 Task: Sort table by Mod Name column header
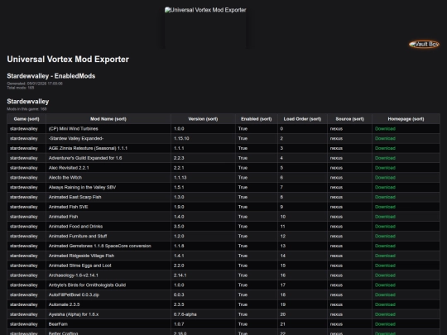(x=108, y=119)
